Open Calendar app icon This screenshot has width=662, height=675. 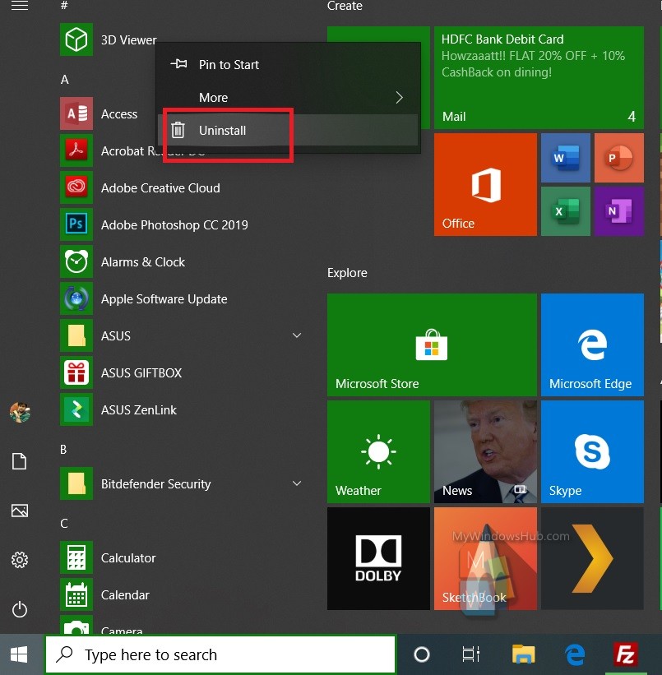76,595
